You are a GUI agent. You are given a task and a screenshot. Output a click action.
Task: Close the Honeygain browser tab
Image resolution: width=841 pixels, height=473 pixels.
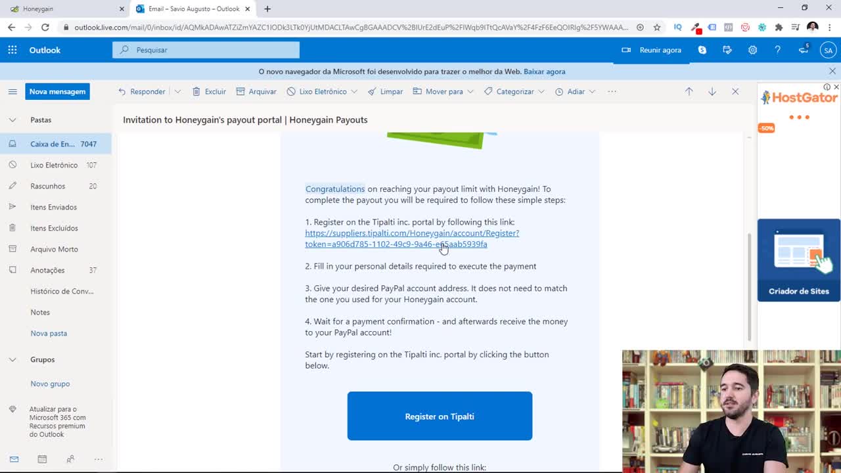(x=122, y=9)
